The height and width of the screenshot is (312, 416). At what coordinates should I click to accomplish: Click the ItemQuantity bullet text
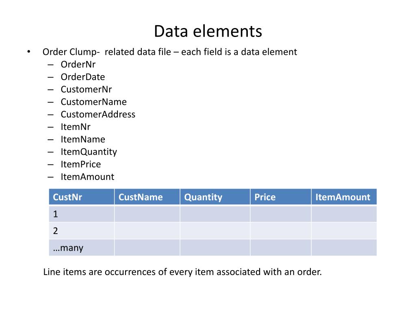pyautogui.click(x=89, y=152)
